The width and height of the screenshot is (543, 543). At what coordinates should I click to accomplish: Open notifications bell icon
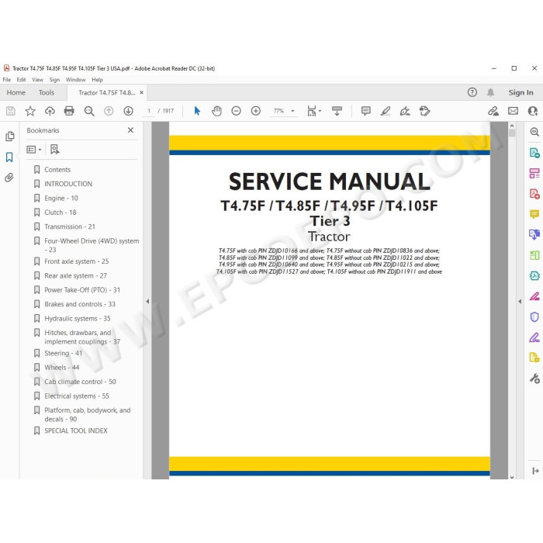pos(490,92)
